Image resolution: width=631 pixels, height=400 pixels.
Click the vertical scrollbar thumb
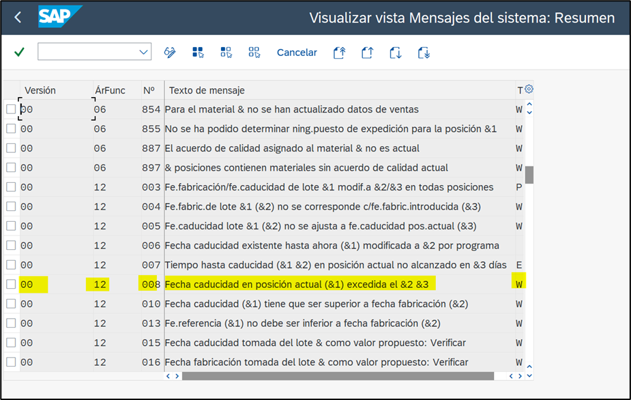point(529,175)
